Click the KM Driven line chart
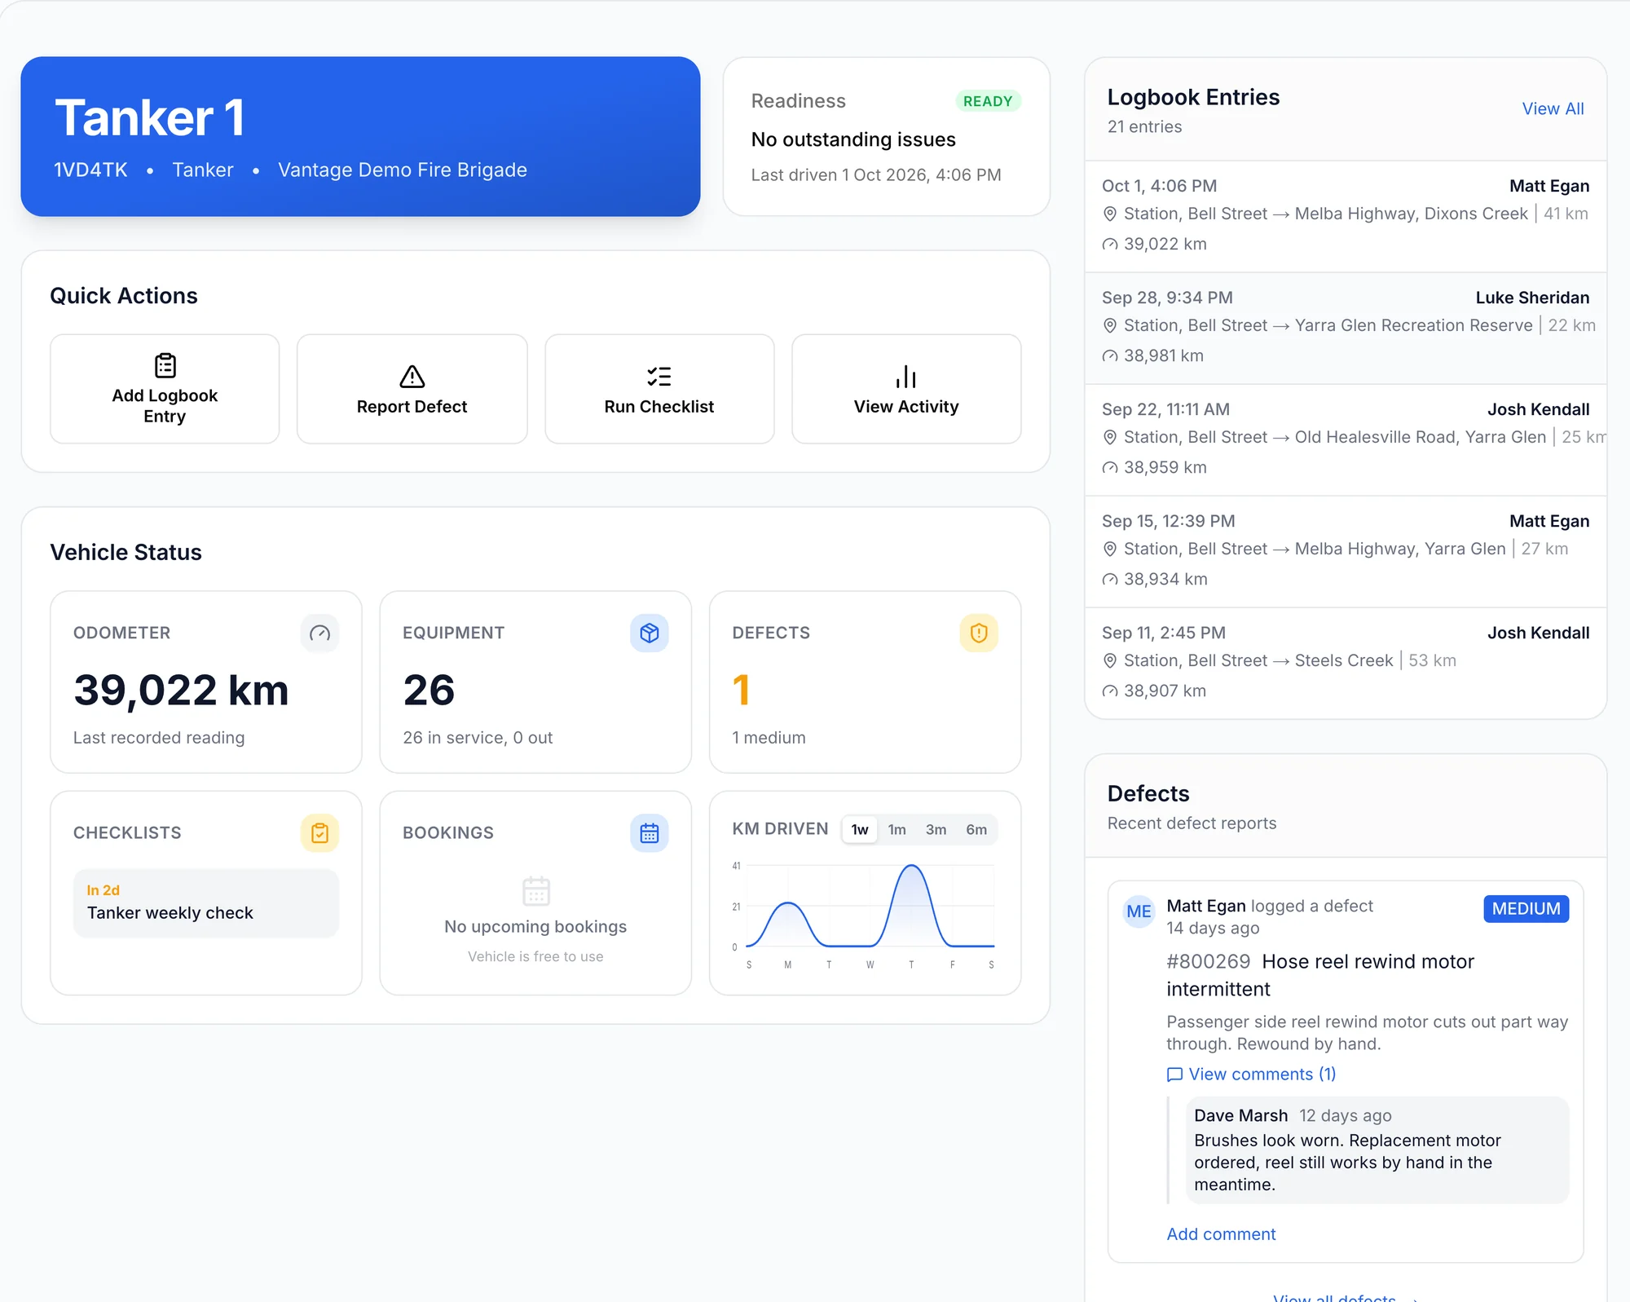 864,915
